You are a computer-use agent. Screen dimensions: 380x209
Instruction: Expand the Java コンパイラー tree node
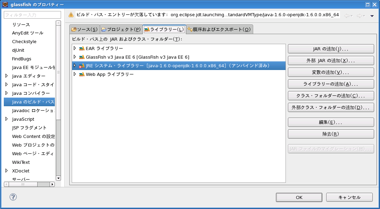tap(7, 93)
